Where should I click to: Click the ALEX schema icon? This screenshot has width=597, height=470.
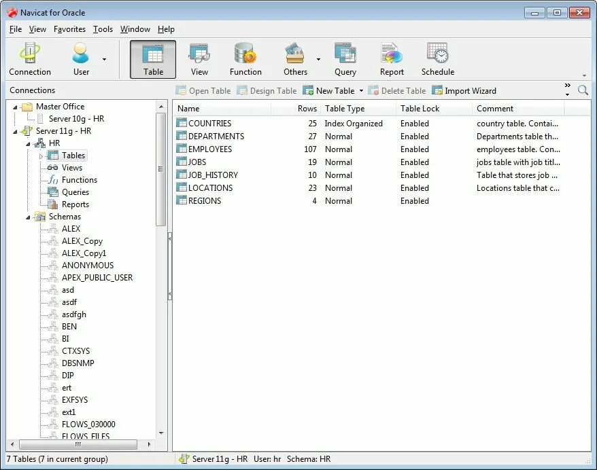(53, 229)
